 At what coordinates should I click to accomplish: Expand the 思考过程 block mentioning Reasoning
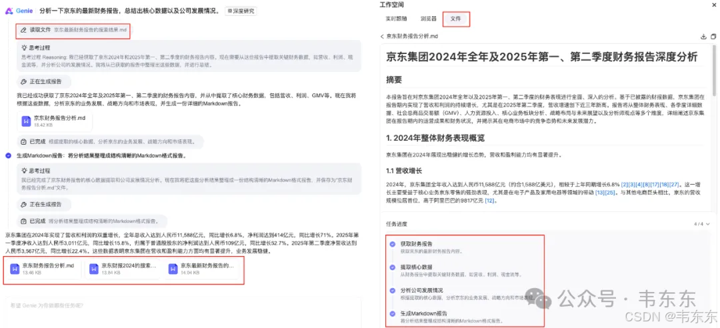188,56
